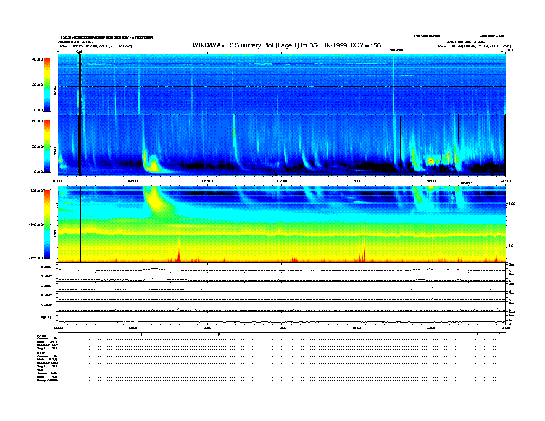The height and width of the screenshot is (421, 545).
Task: Click the RAD1 color scale bar
Action: point(47,147)
